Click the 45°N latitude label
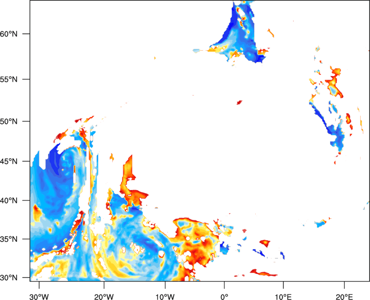This screenshot has width=370, height=300. tap(9, 161)
